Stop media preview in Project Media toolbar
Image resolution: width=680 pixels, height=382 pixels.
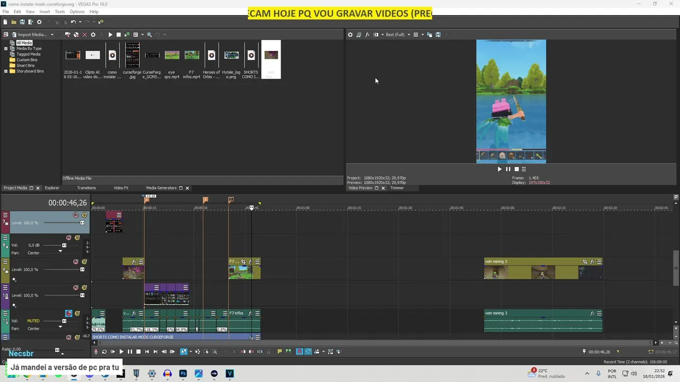[118, 34]
